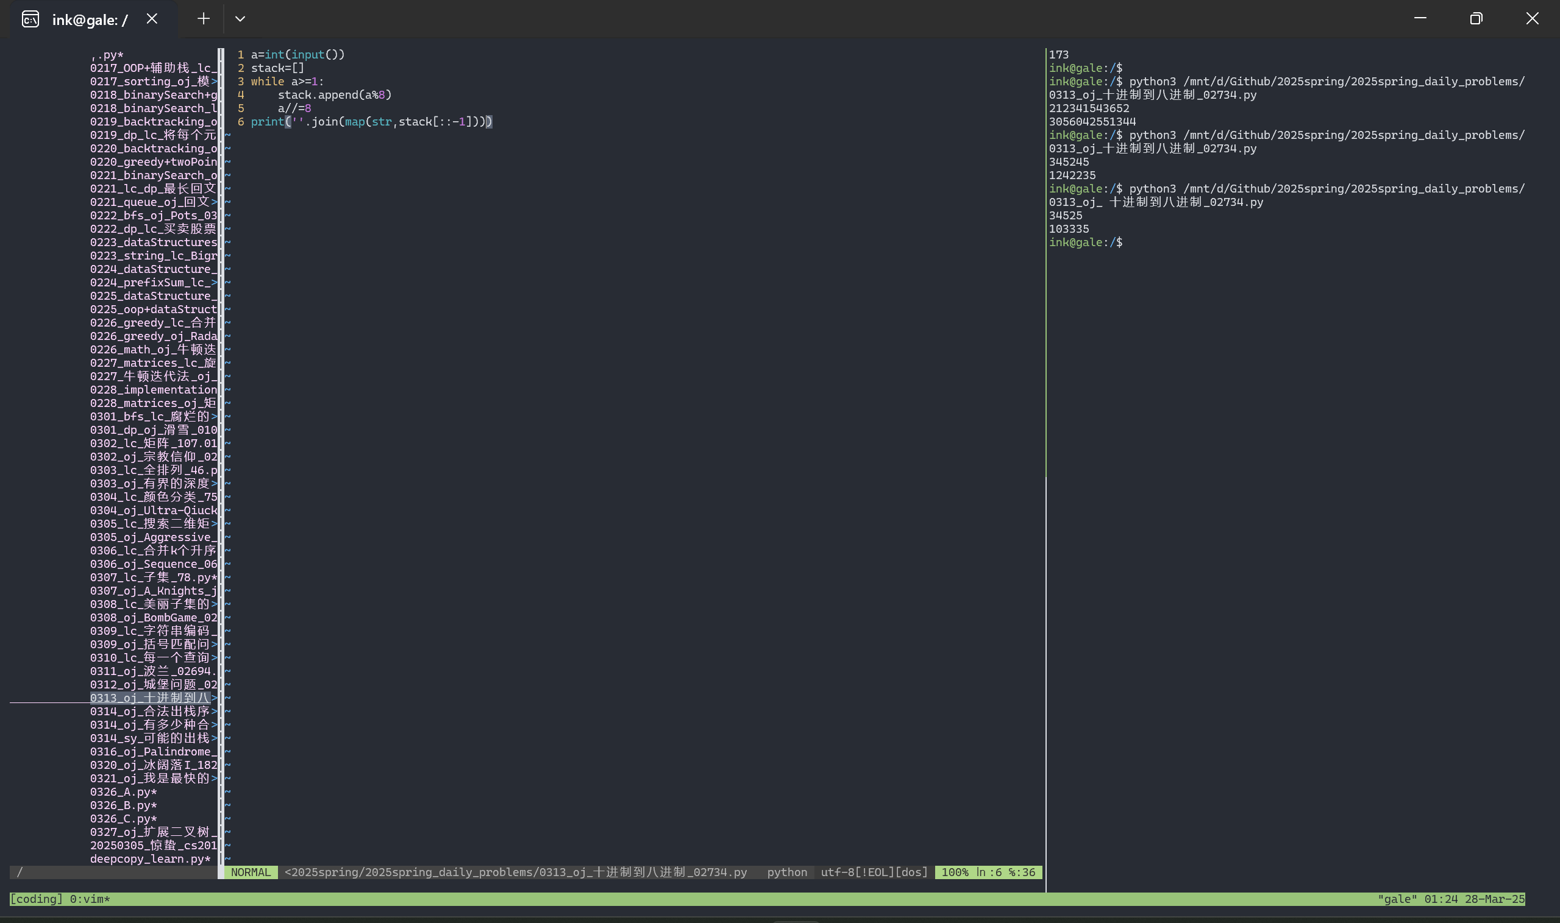Viewport: 1560px width, 923px height.
Task: Click the 100% ln:6 position indicator
Action: point(988,872)
